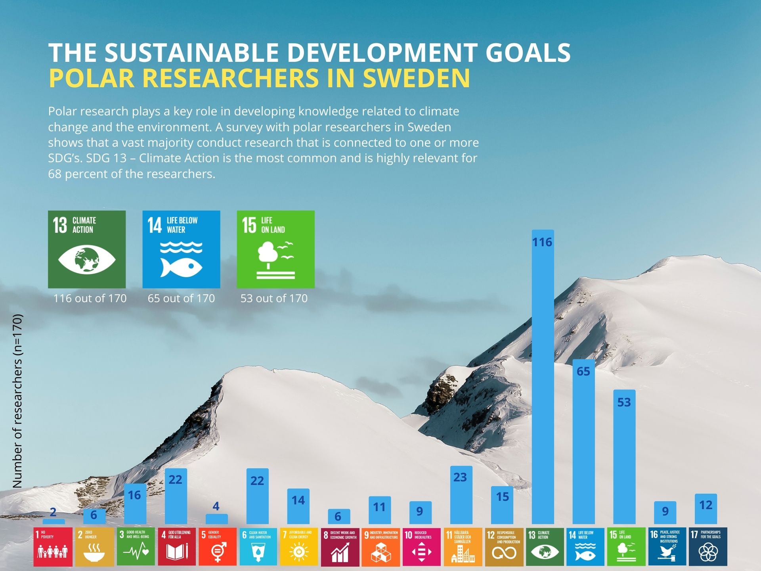Viewport: 761px width, 571px height.
Task: Select the Zero Hunger goal 2 tile
Action: point(94,546)
